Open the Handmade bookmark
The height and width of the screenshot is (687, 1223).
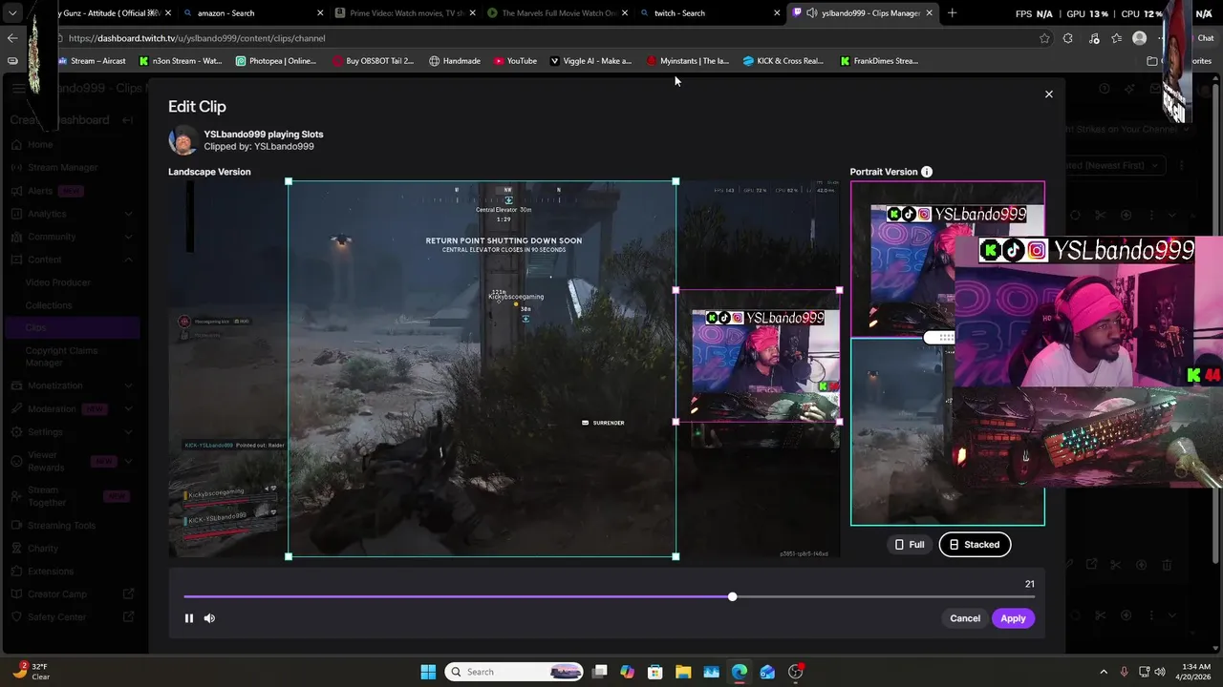pyautogui.click(x=455, y=61)
